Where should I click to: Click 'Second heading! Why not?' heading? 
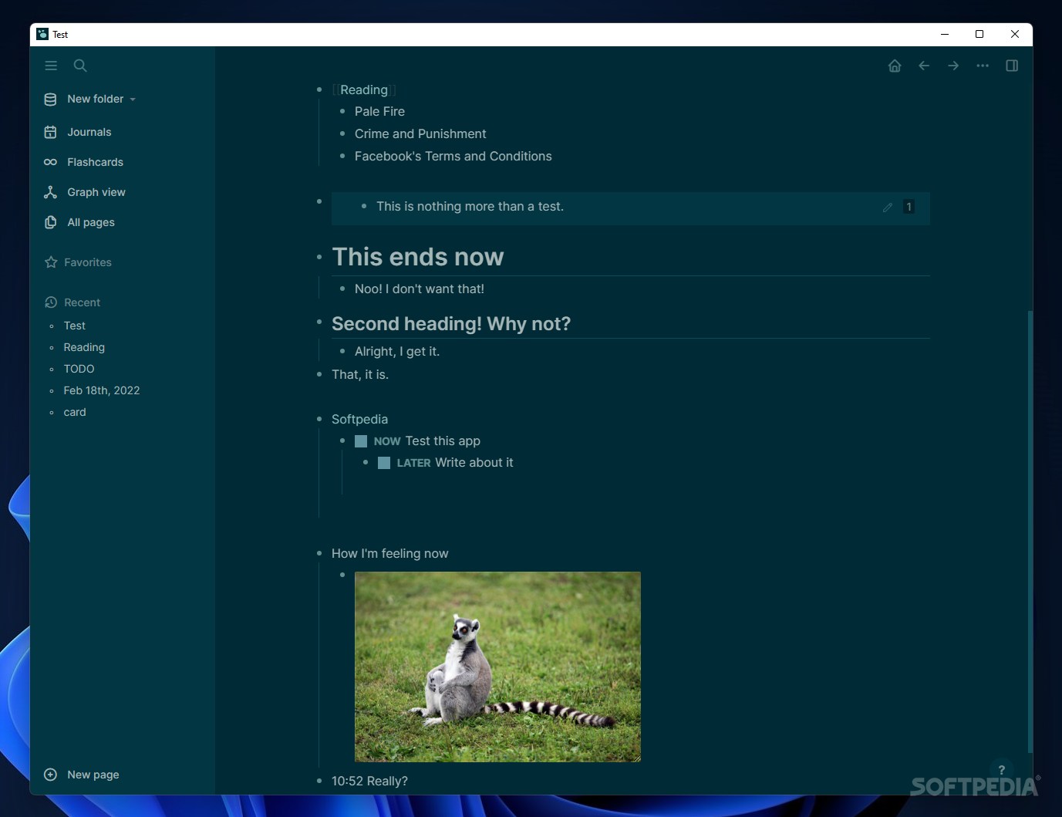click(451, 323)
